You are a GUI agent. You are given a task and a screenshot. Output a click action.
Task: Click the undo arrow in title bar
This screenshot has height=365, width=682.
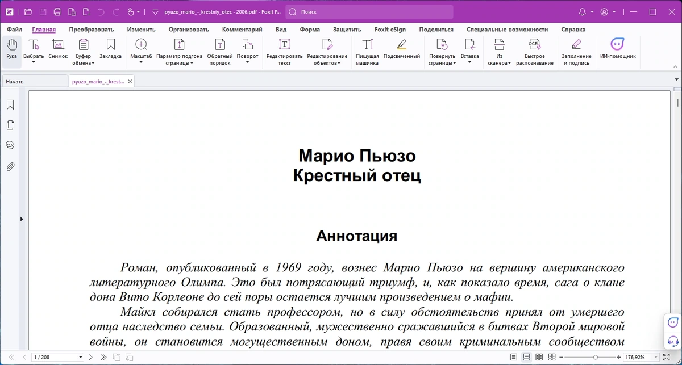click(101, 12)
